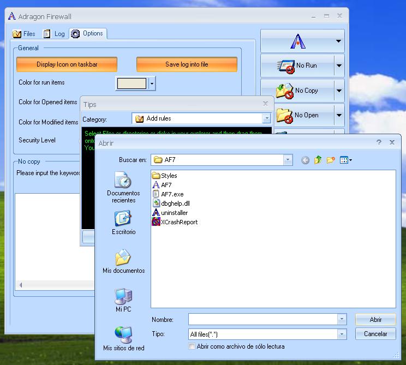Close the Abrir dialog
The height and width of the screenshot is (365, 406).
point(392,142)
